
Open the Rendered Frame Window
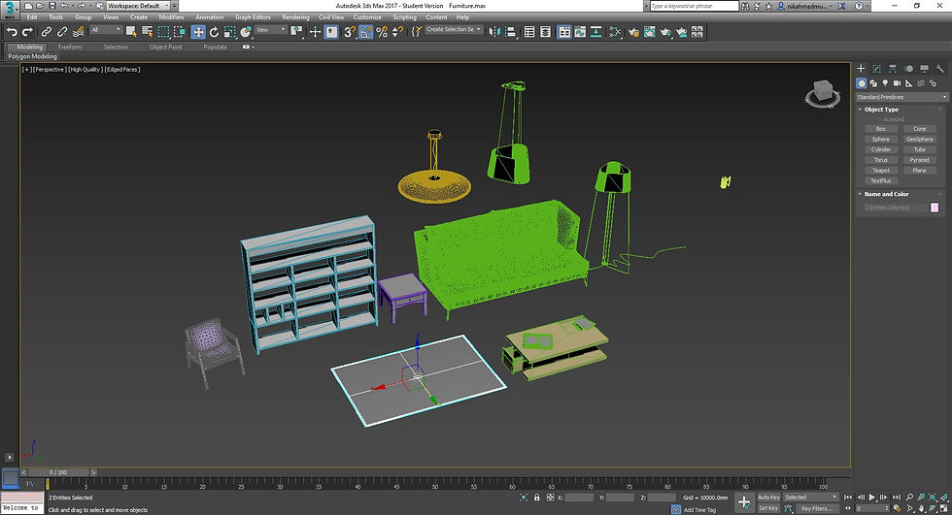click(650, 31)
